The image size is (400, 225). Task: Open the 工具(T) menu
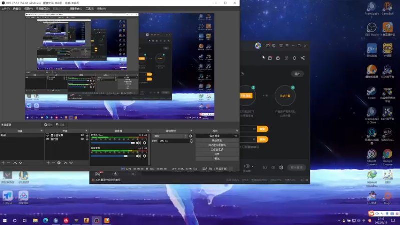[90, 9]
